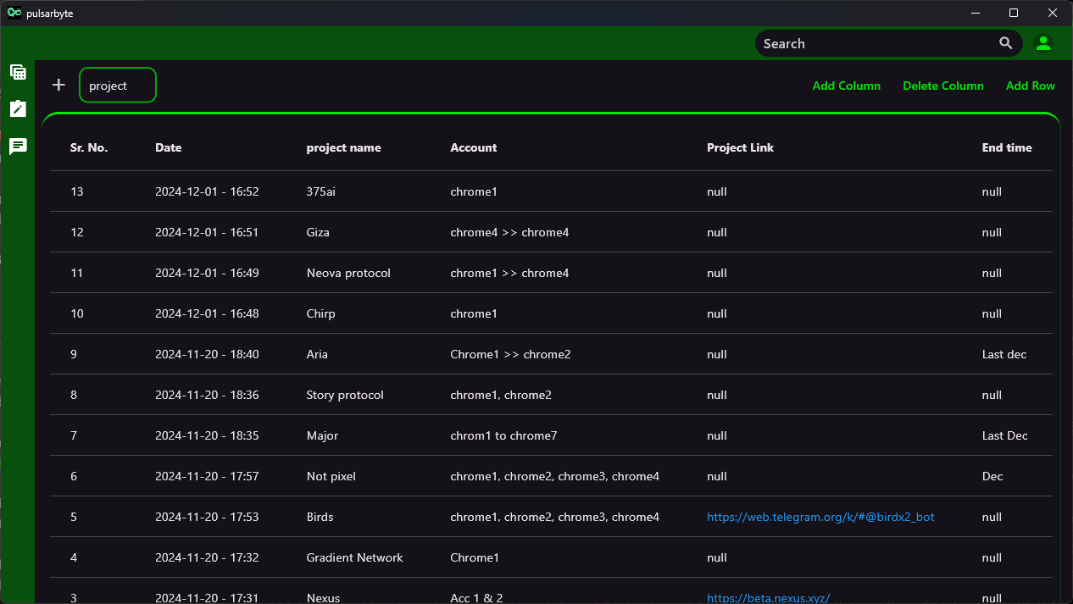Click the End time Last dec in Aria row

click(1004, 354)
